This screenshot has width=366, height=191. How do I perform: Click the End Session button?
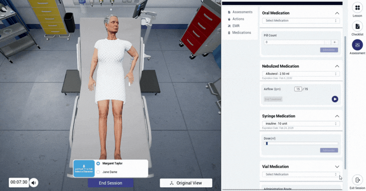111,183
